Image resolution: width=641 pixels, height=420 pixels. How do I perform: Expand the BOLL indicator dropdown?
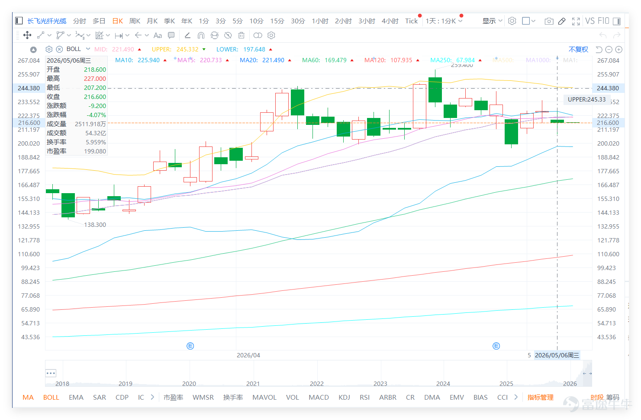88,49
